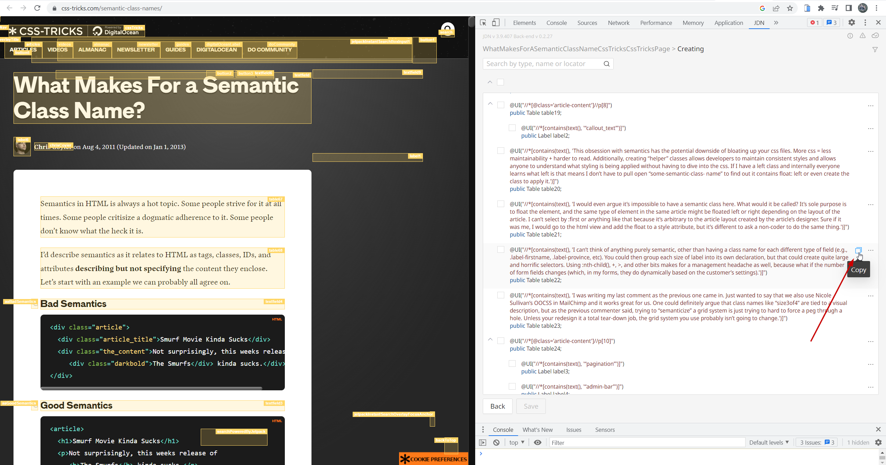Viewport: 886px width, 465px height.
Task: Check the table19 locator checkbox
Action: pos(501,105)
